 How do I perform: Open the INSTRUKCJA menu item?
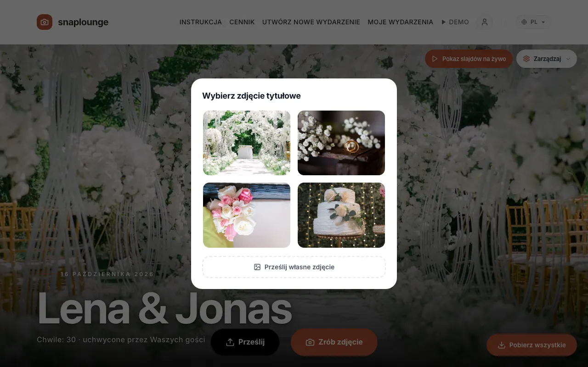(201, 22)
